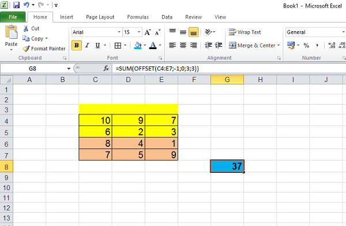The width and height of the screenshot is (346, 226).
Task: Expand the Copy dropdown arrow
Action: [x=47, y=39]
